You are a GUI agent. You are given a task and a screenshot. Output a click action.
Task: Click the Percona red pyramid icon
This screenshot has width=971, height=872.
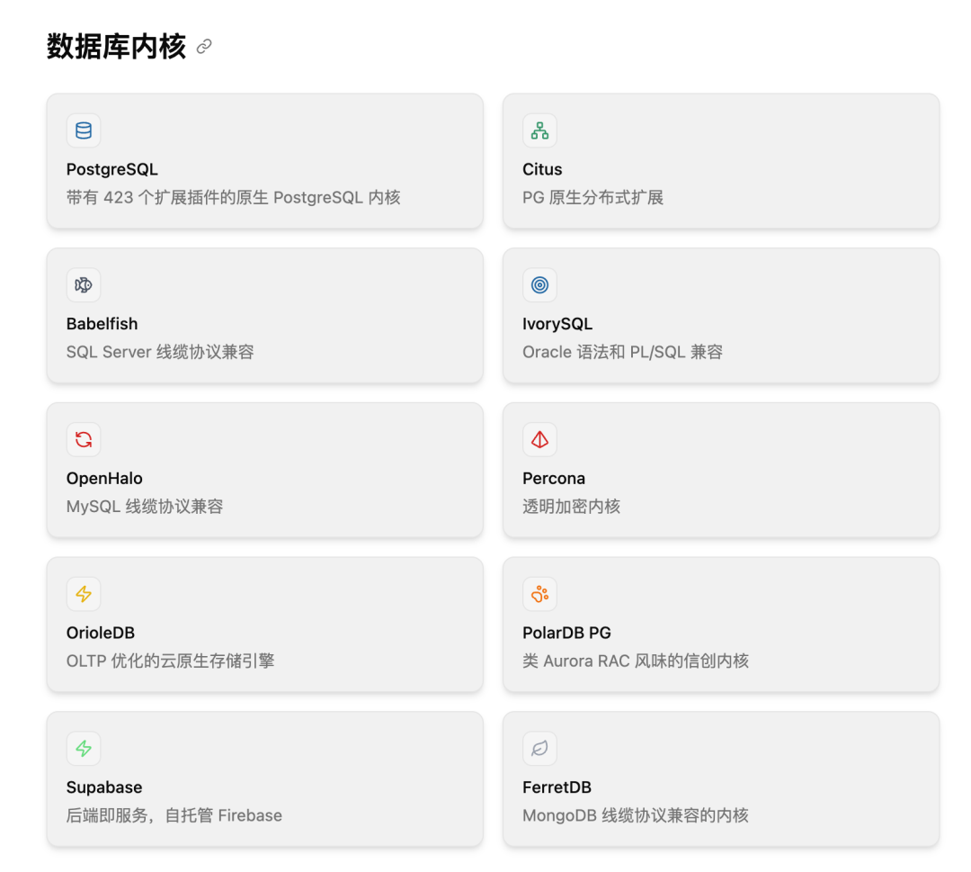click(x=539, y=439)
